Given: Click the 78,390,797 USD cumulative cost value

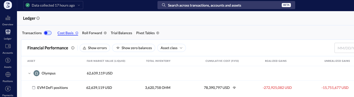Looking at the screenshot, I should (x=217, y=88).
